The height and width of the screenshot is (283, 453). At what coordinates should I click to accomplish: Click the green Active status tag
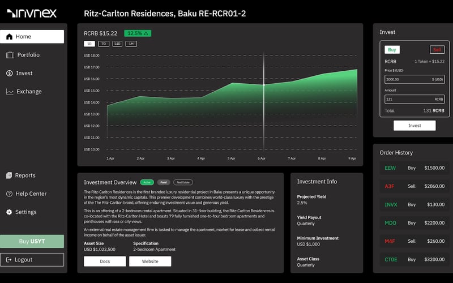147,182
